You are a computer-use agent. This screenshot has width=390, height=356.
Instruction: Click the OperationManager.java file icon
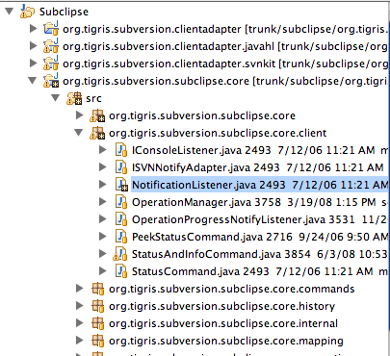tap(121, 202)
